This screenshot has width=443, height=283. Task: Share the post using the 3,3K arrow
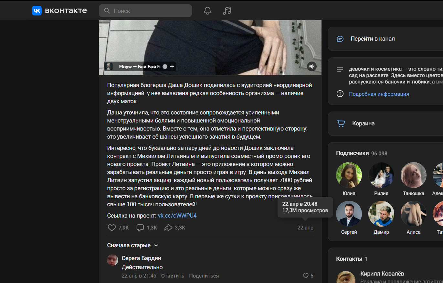click(168, 228)
